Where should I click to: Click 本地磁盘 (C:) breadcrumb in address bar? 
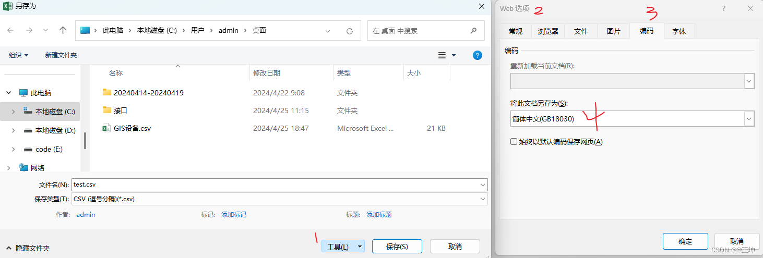tap(157, 31)
